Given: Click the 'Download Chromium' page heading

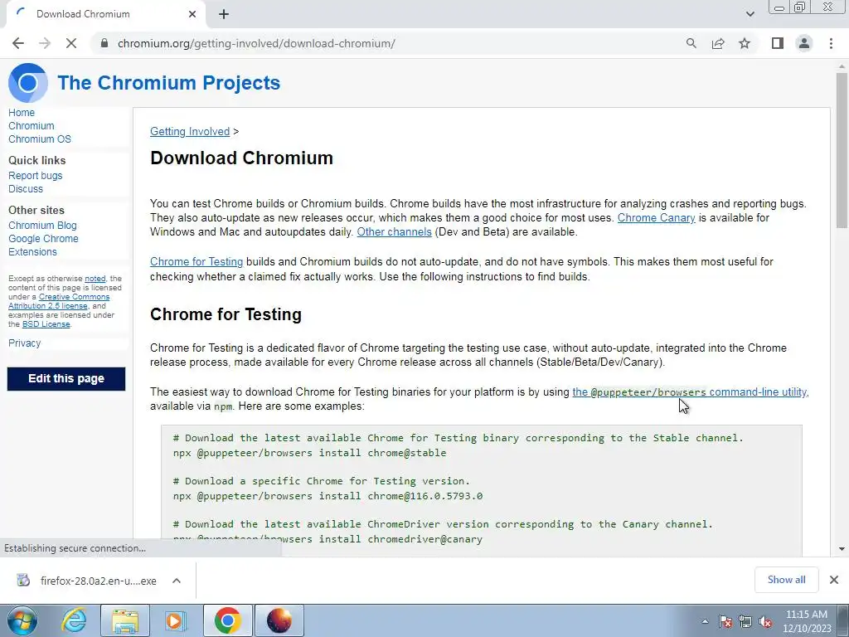Looking at the screenshot, I should [241, 158].
